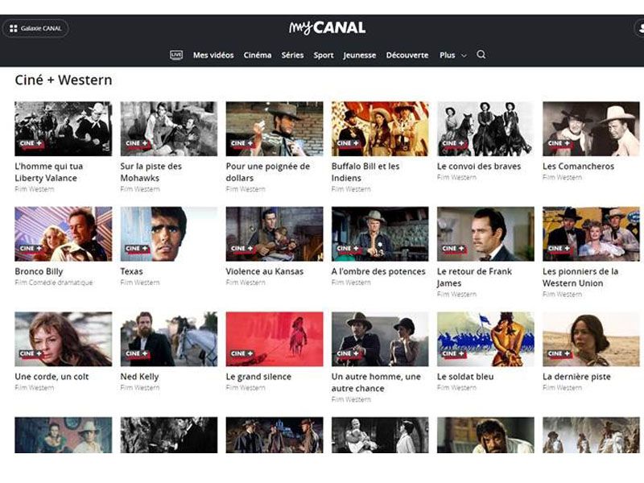Click the Bronco Billy title

[39, 271]
